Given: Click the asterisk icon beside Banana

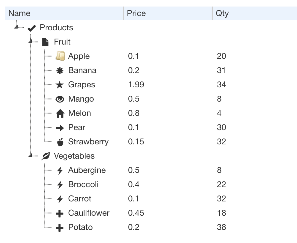Looking at the screenshot, I should tap(60, 71).
